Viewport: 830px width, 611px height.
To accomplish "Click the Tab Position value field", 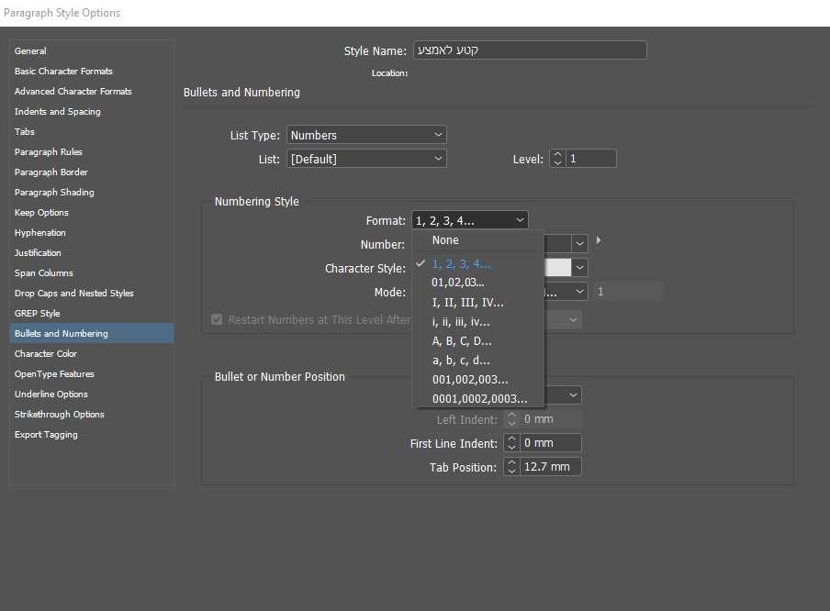I will point(550,467).
